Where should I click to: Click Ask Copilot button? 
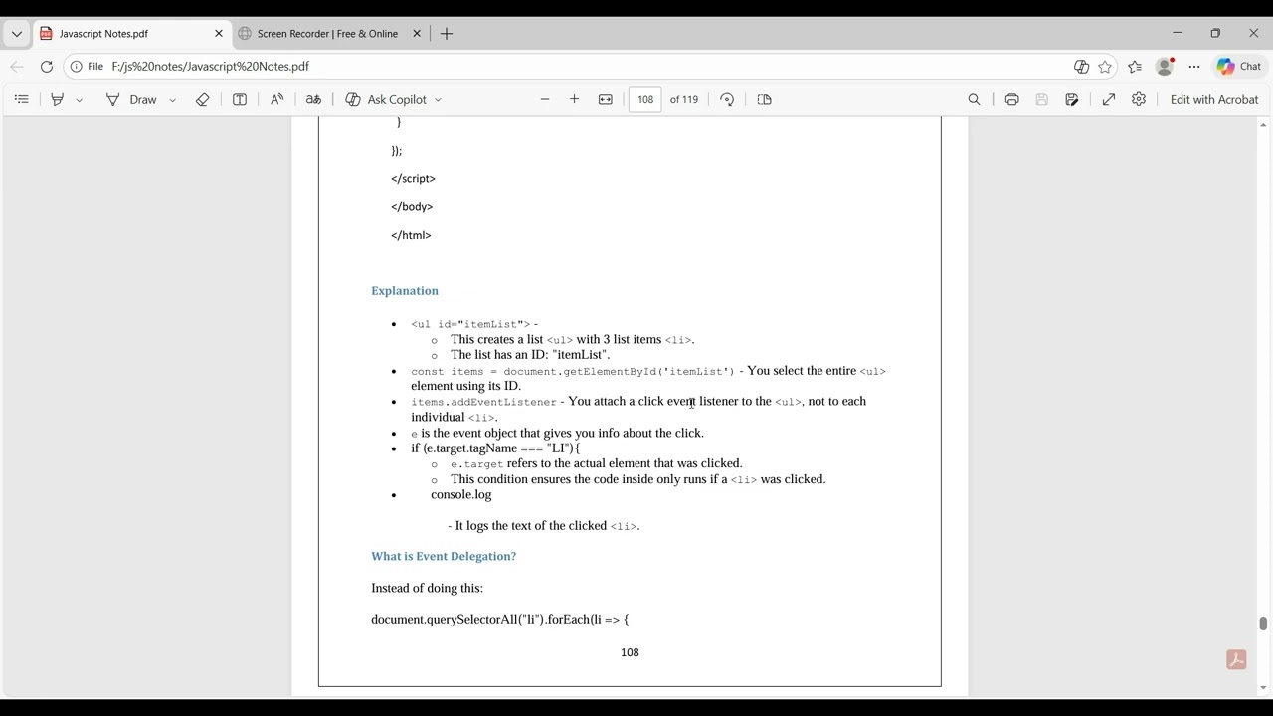pos(386,99)
